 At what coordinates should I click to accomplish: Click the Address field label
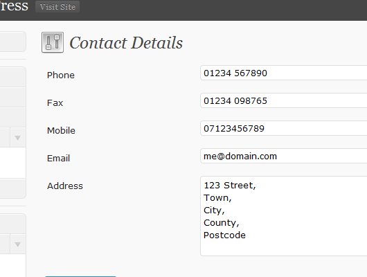(x=65, y=186)
